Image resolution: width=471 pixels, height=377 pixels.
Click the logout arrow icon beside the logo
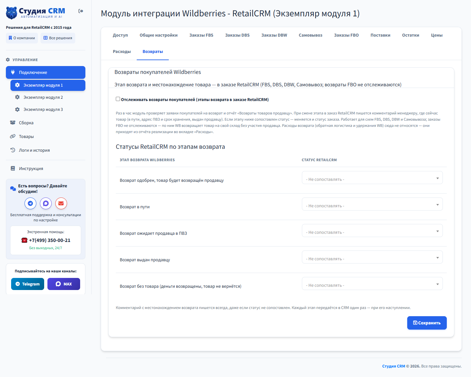[81, 11]
